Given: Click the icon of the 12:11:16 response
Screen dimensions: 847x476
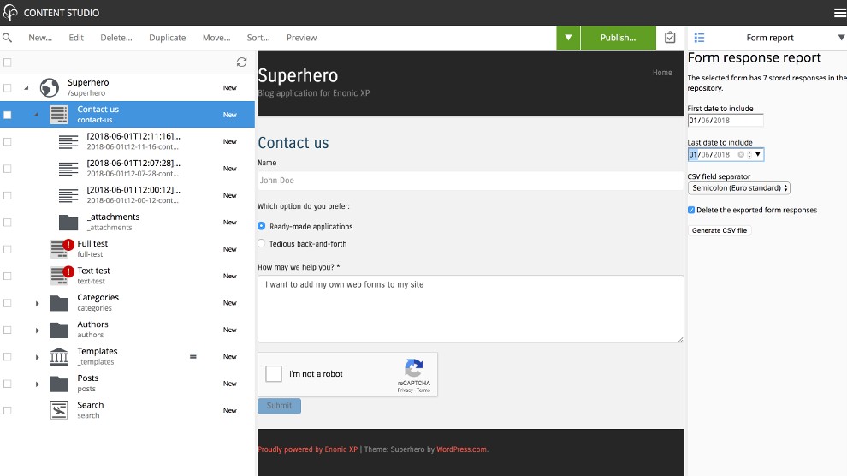Looking at the screenshot, I should tap(68, 141).
